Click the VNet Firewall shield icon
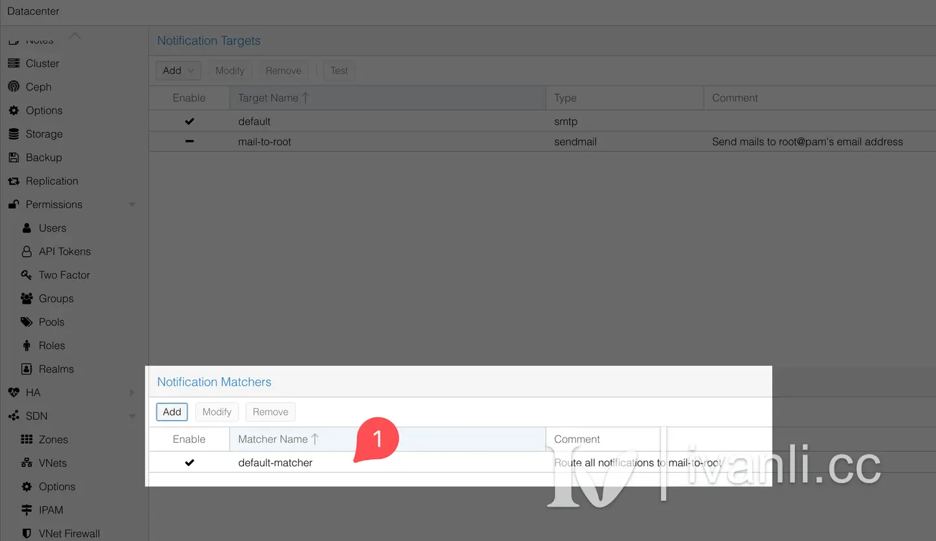936x541 pixels. coord(27,533)
